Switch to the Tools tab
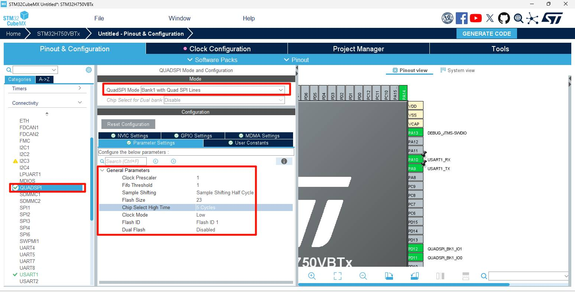 pos(500,49)
